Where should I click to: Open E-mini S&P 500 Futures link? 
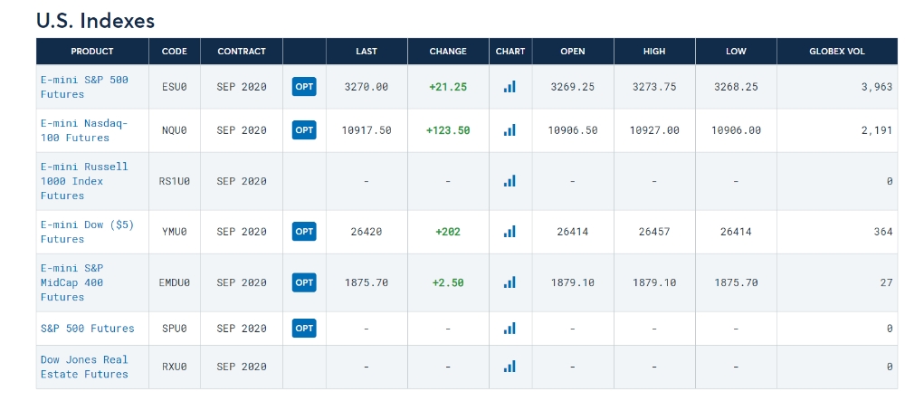tap(84, 87)
